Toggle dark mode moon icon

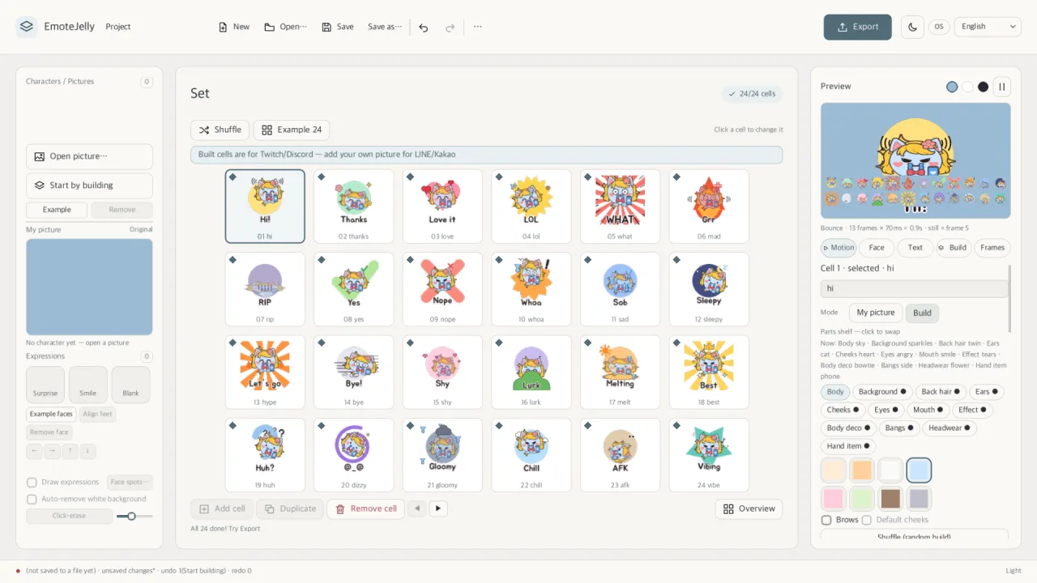(913, 27)
